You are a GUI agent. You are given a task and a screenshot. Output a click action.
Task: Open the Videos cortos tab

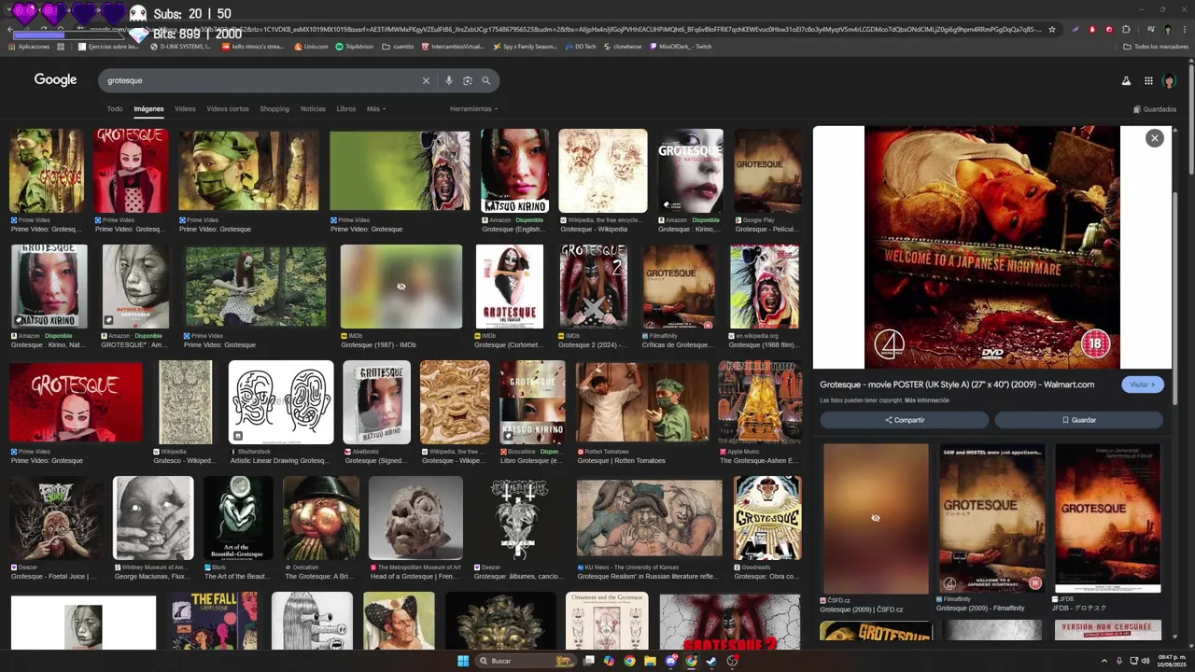pyautogui.click(x=228, y=109)
